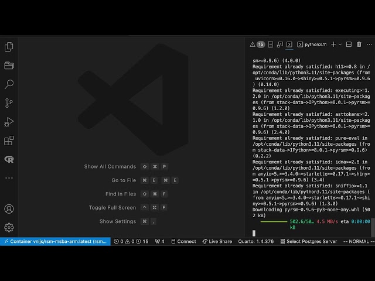The width and height of the screenshot is (375, 281).
Task: Switch to the Problems panel warning icon
Action: pos(253,44)
